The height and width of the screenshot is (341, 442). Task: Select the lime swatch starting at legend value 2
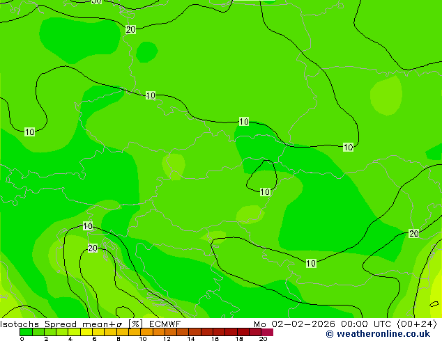(50, 332)
